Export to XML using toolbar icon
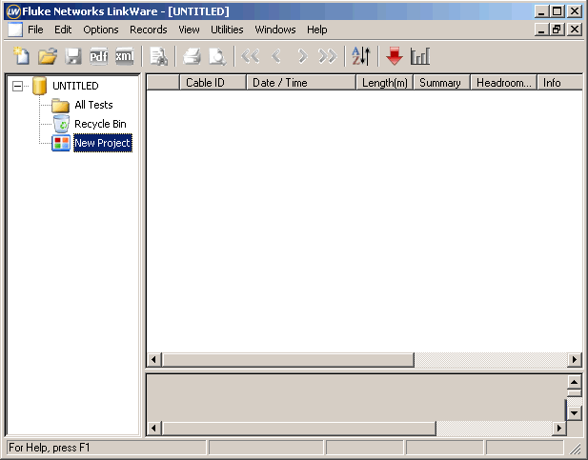Screen dimensions: 588x460 [124, 56]
